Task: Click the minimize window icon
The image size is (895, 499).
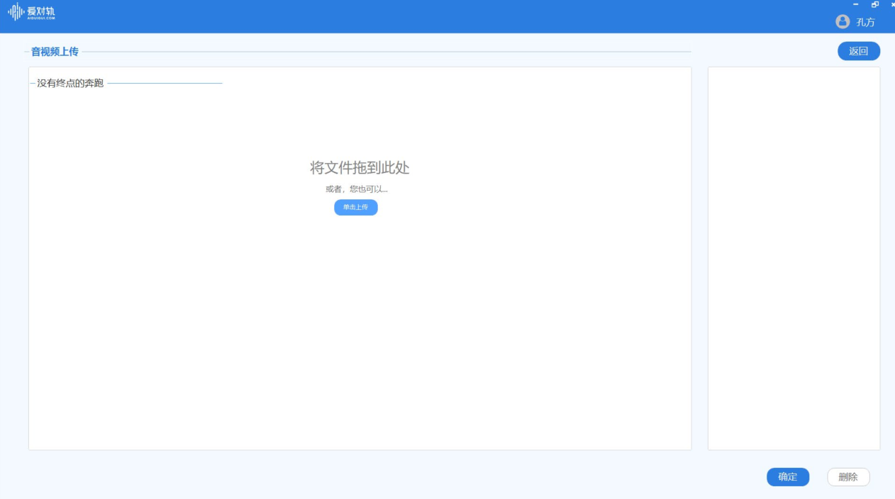Action: click(x=855, y=4)
